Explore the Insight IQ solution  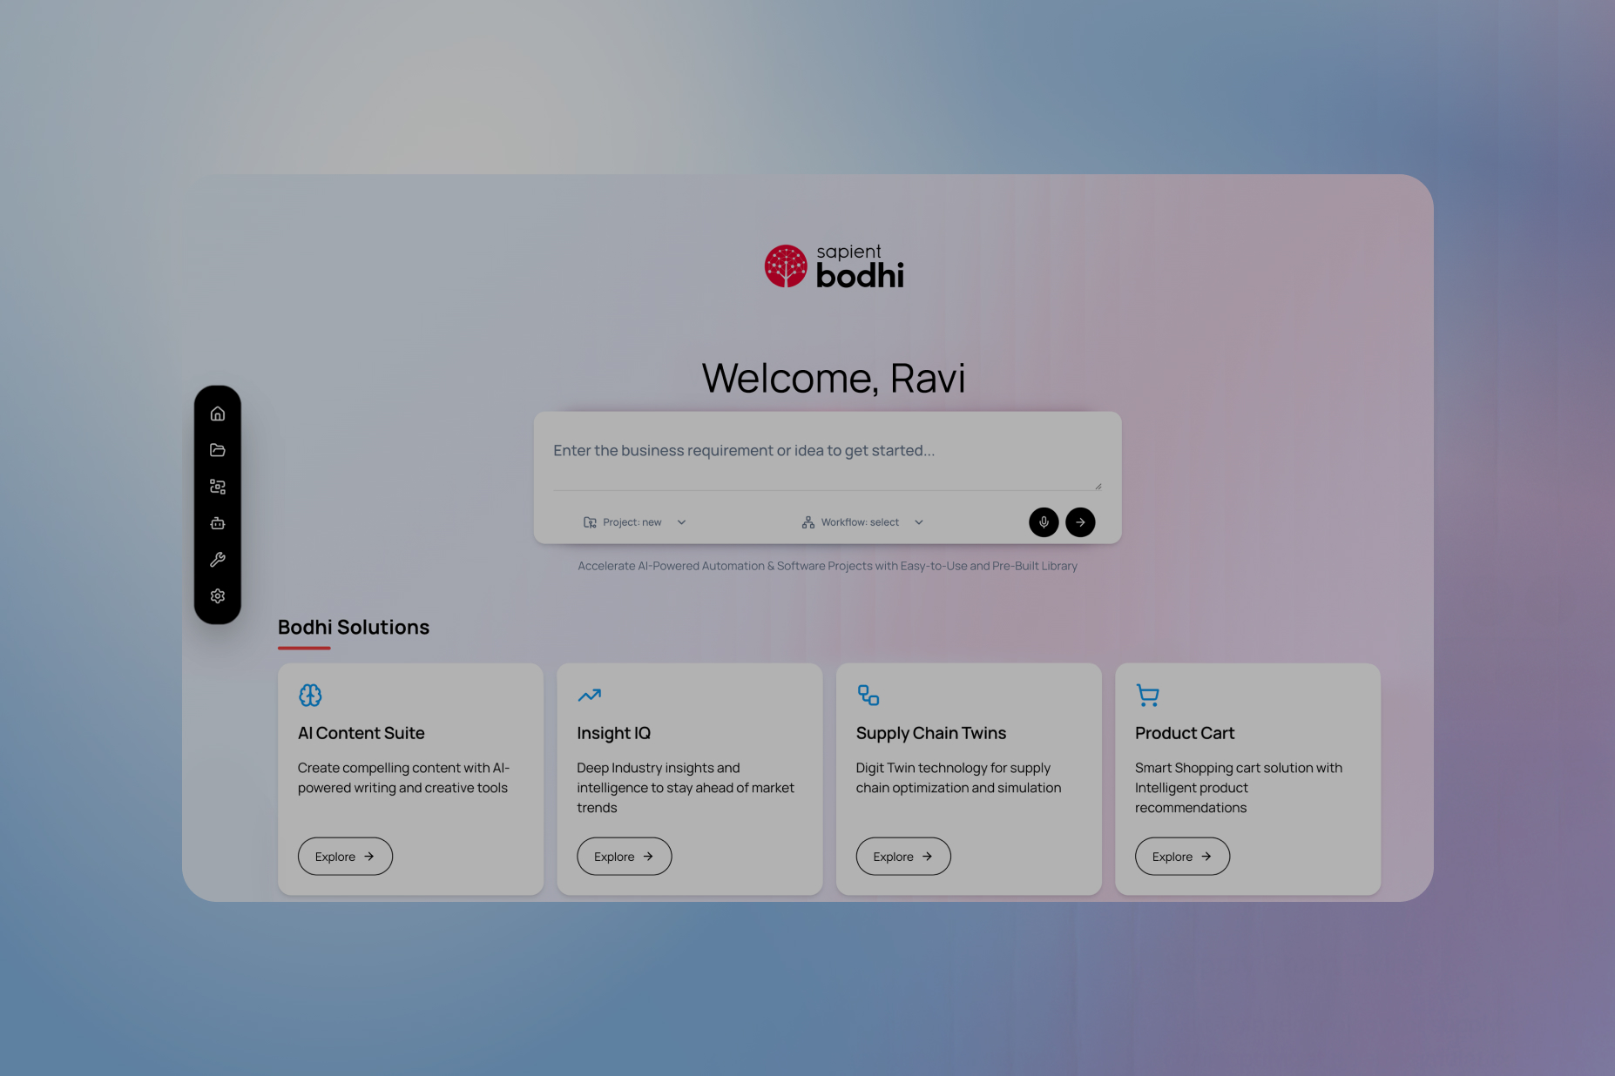[624, 857]
